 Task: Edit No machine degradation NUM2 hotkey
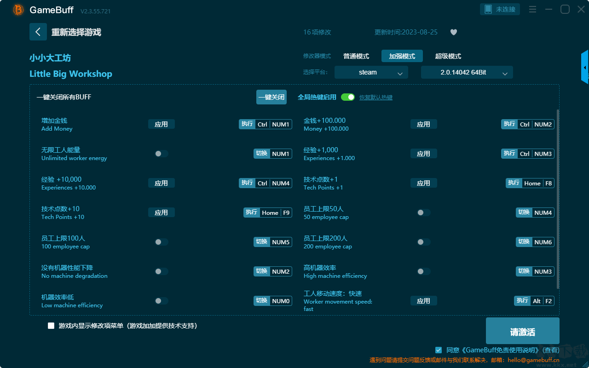pyautogui.click(x=273, y=271)
